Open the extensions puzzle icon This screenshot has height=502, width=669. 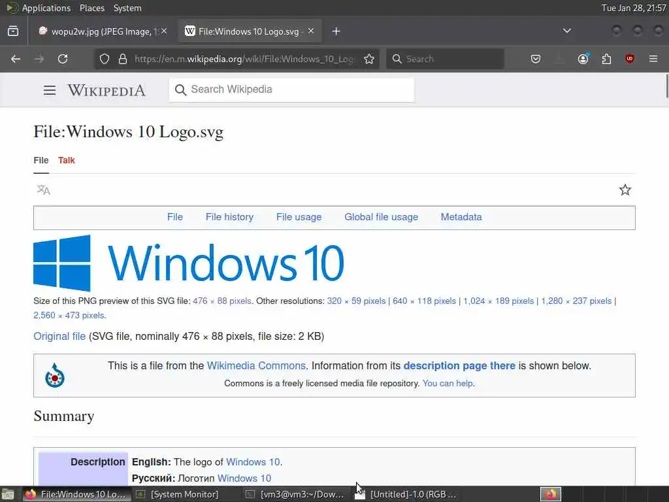click(606, 59)
